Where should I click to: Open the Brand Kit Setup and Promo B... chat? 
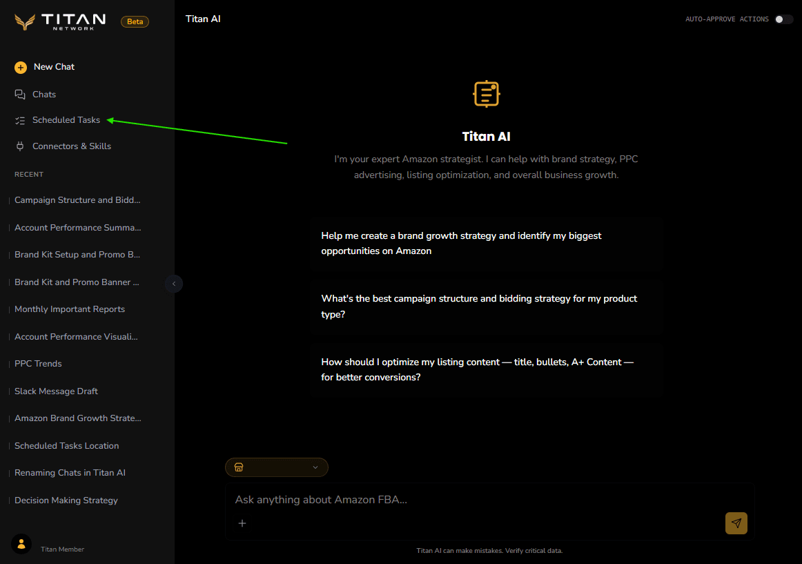[77, 255]
